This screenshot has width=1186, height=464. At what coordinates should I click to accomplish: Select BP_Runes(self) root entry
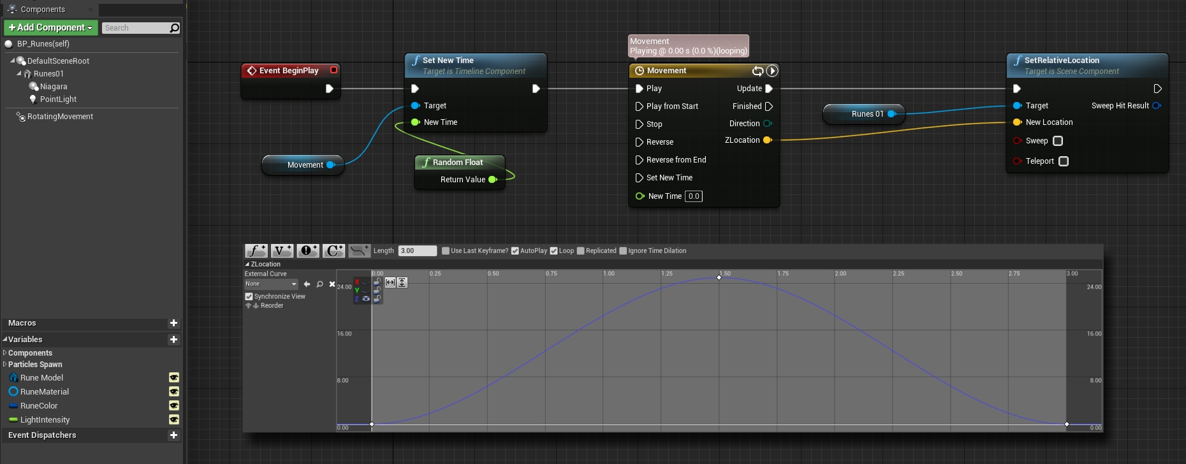click(43, 44)
